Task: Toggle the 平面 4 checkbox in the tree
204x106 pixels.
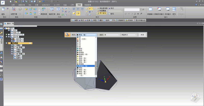Action: pyautogui.click(x=12, y=50)
